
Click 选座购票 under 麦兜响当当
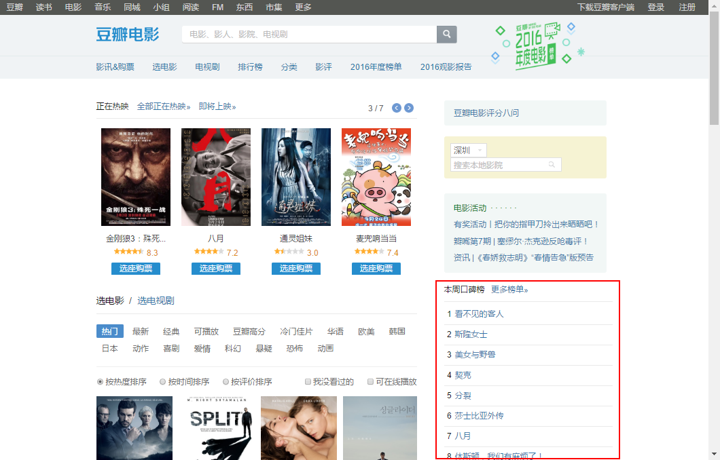coord(376,268)
